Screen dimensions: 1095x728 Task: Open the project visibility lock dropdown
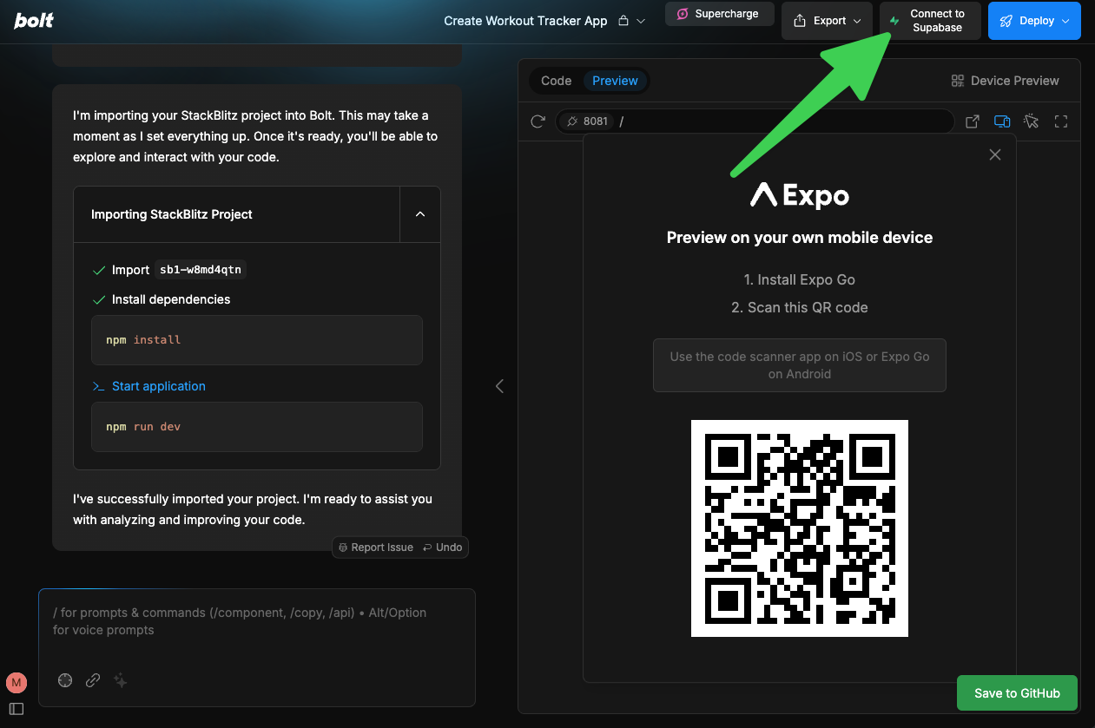(x=631, y=21)
